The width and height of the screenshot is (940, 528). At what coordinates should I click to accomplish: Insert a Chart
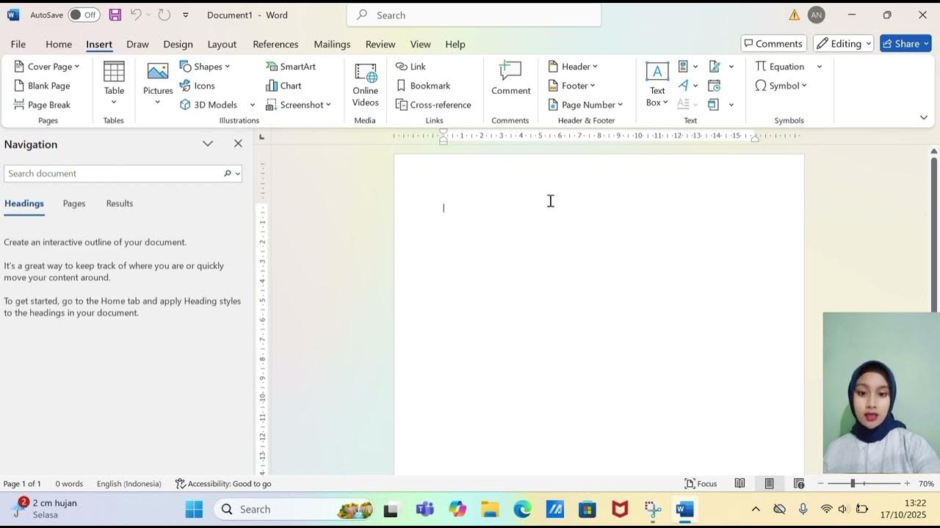283,86
